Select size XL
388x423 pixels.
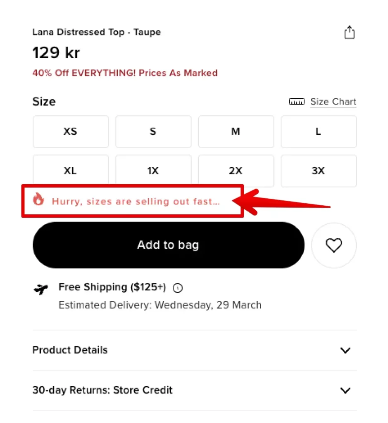pyautogui.click(x=71, y=170)
